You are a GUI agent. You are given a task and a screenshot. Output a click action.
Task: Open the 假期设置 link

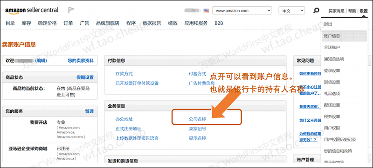pyautogui.click(x=85, y=78)
